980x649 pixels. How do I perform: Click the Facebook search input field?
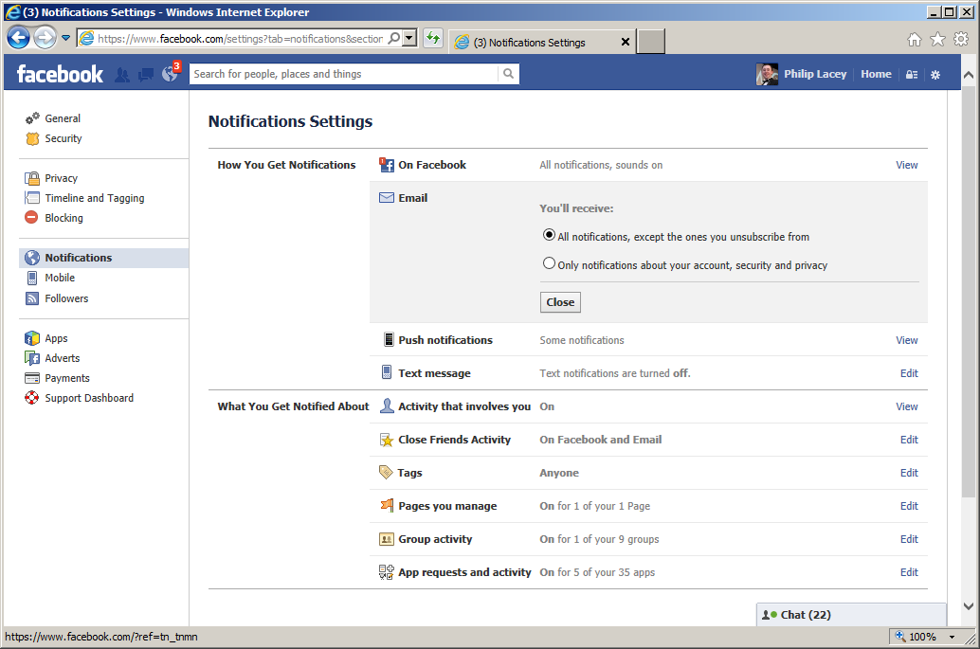344,74
